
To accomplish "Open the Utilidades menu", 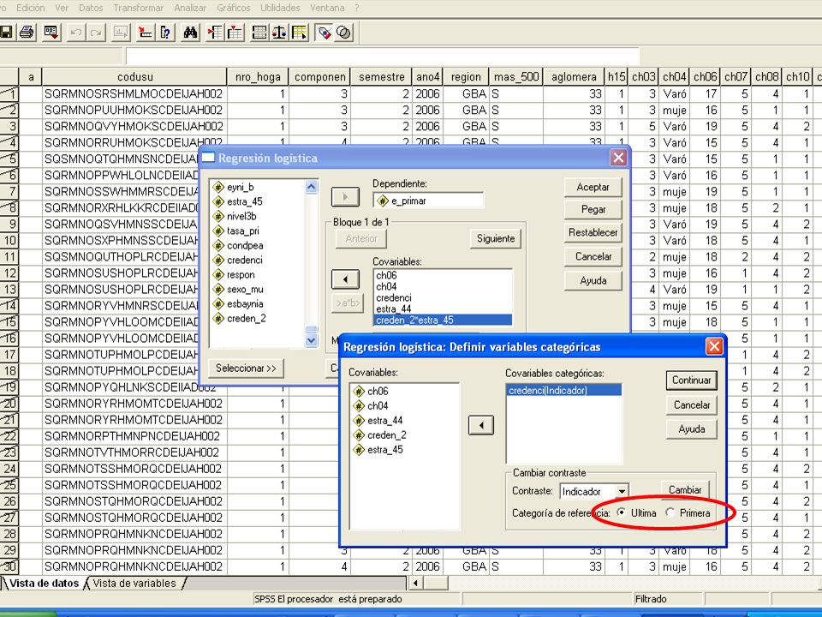I will pyautogui.click(x=280, y=8).
